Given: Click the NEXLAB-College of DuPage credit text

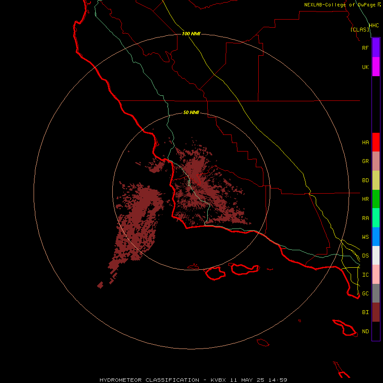Looking at the screenshot, I should [340, 5].
